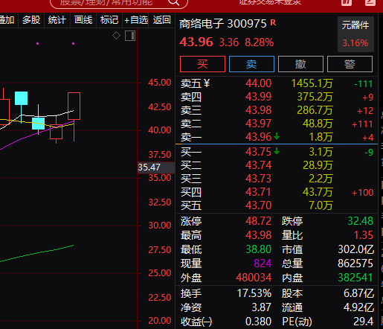This screenshot has height=329, width=383.
Task: Click the 卖二 price 43.97
Action: pos(259,124)
